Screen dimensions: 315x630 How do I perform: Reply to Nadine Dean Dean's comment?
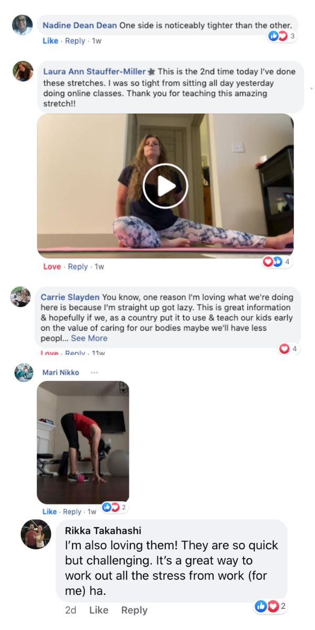click(x=75, y=41)
